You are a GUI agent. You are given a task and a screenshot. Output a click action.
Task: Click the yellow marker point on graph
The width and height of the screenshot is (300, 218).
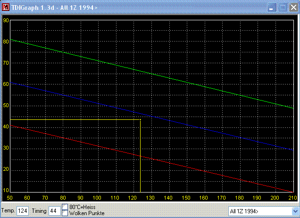point(140,120)
